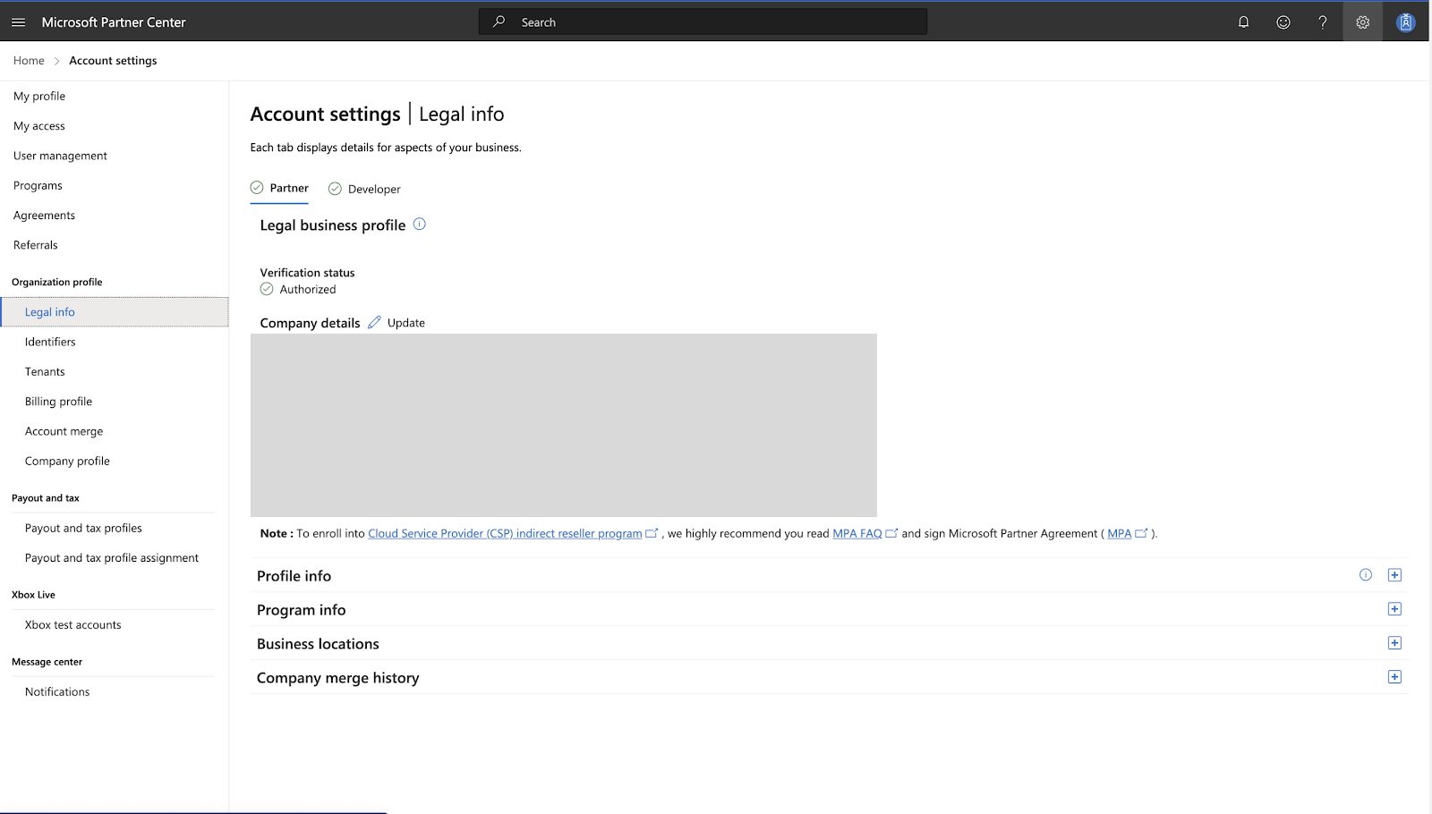The width and height of the screenshot is (1432, 814).
Task: Navigate to Home in breadcrumb
Action: 29,61
